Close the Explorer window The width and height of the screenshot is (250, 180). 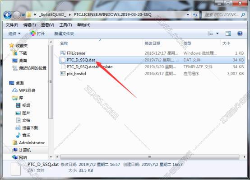[x=240, y=3]
